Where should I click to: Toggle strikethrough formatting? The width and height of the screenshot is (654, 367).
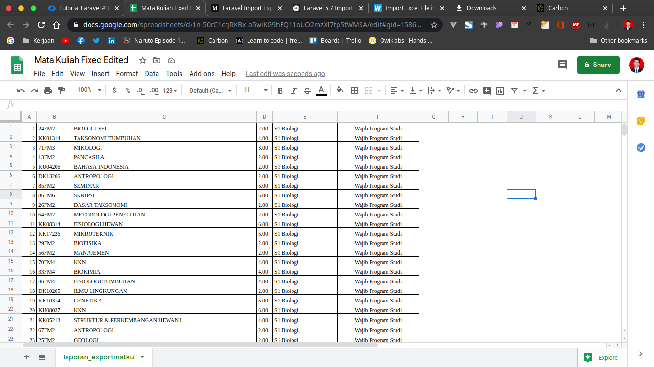(x=307, y=90)
